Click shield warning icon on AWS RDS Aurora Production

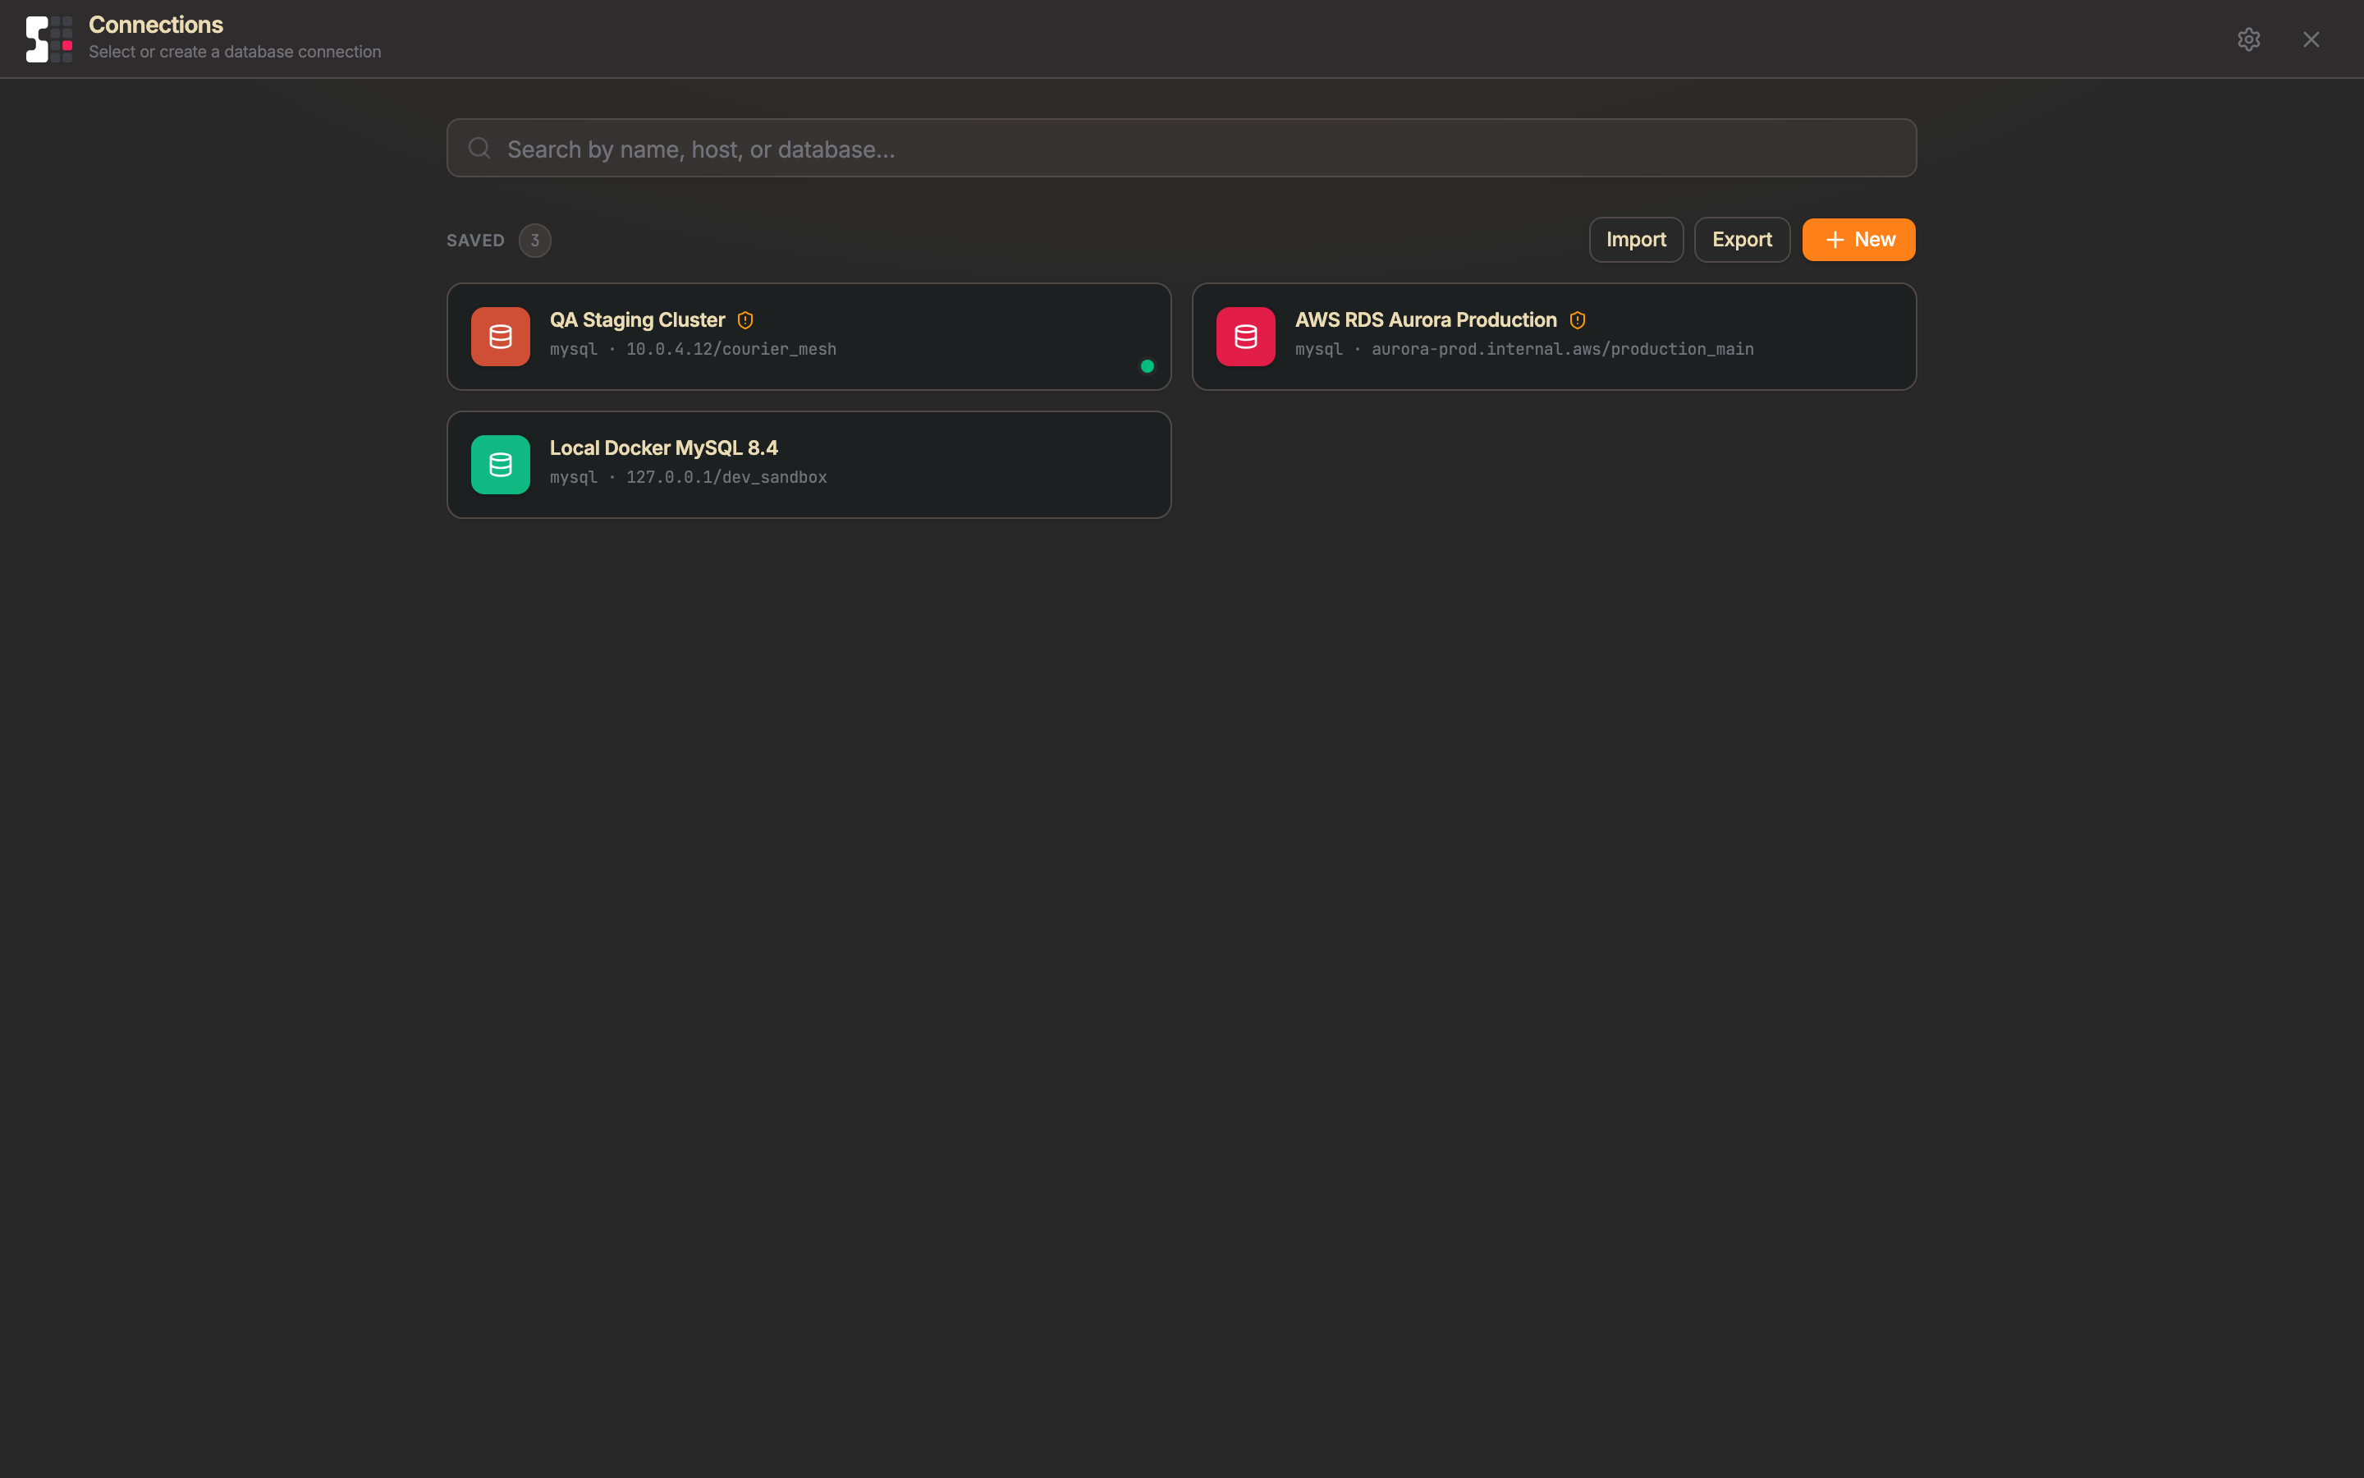tap(1578, 320)
